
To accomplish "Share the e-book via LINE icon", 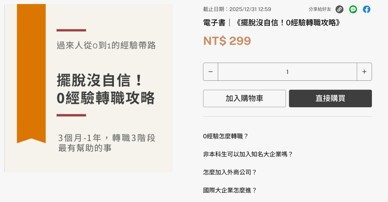I will tap(353, 9).
